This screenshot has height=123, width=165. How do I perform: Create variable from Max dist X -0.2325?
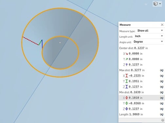162,76
